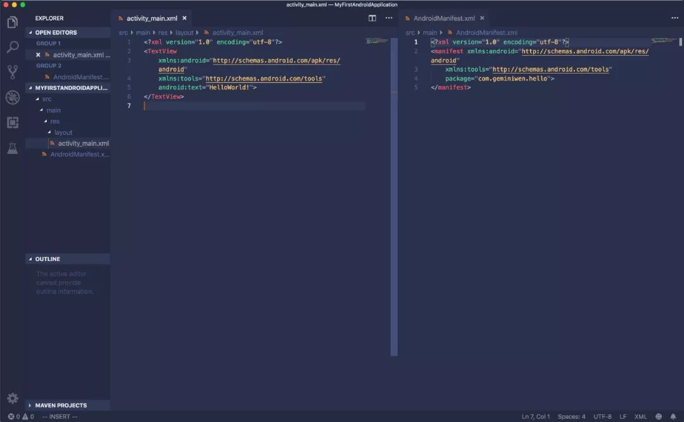684x422 pixels.
Task: Click the layout breadcrumb above the activity_main.xml editor
Action: click(184, 33)
